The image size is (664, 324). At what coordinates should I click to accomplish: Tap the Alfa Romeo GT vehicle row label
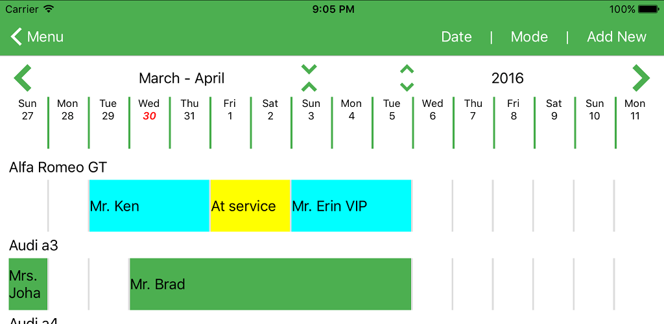[x=58, y=167]
